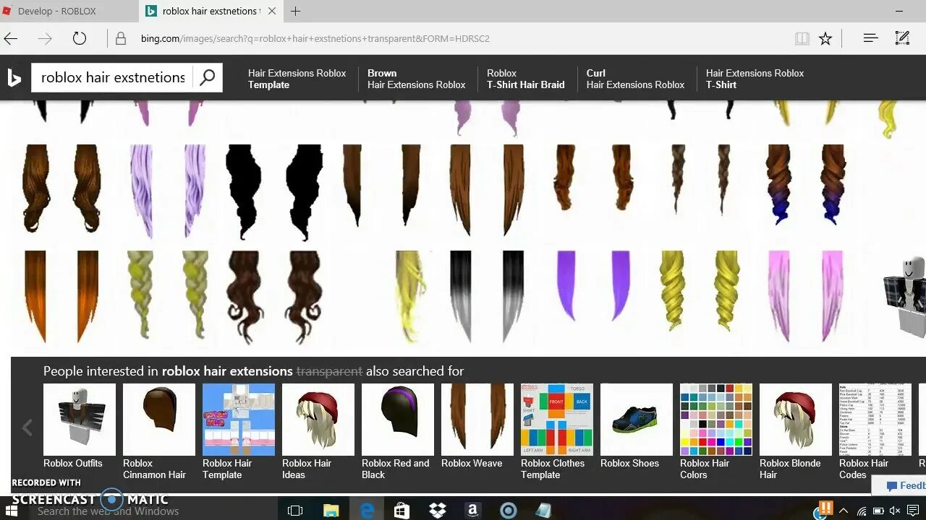Click the address bar lock icon
This screenshot has width=926, height=520.
[x=121, y=39]
